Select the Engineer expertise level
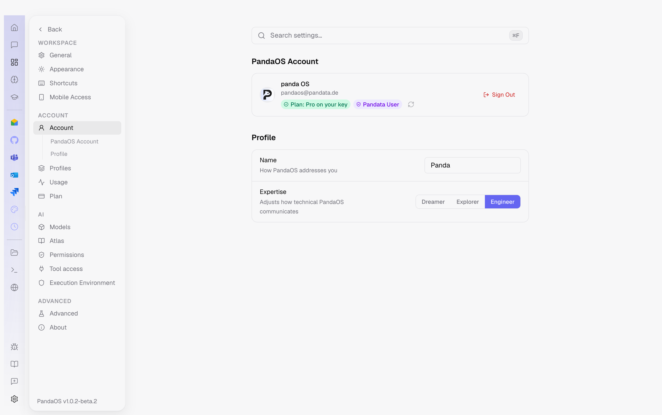Image resolution: width=662 pixels, height=415 pixels. click(x=502, y=202)
